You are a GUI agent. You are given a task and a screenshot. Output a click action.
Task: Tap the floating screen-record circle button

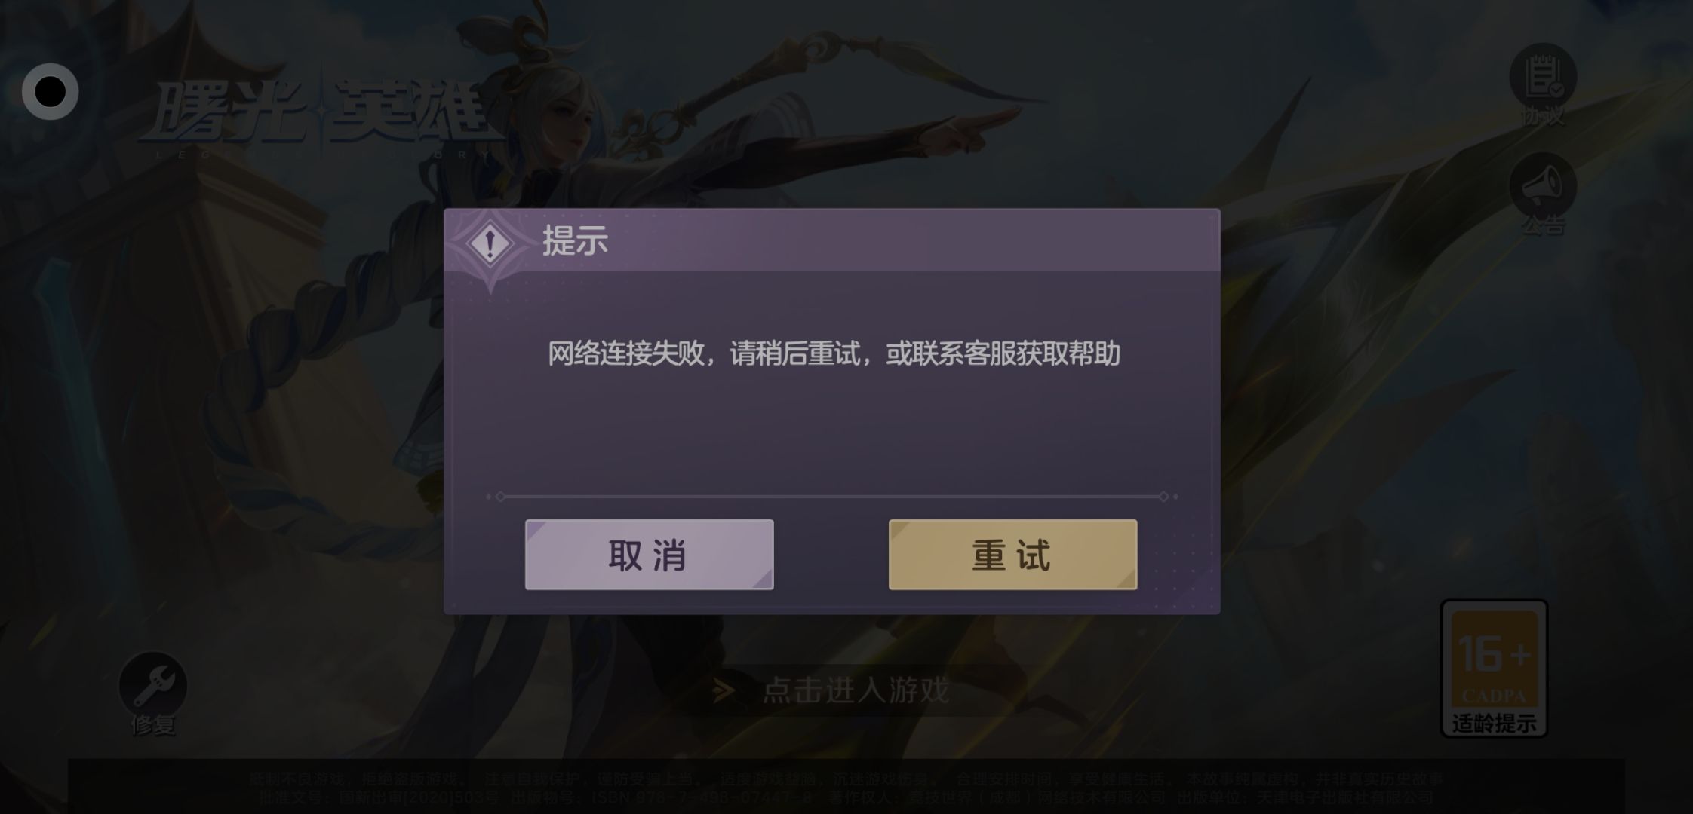coord(51,92)
